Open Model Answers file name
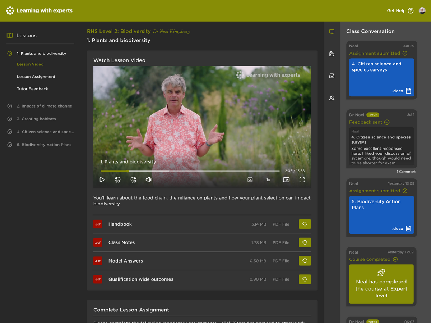Viewport: 431px width, 323px height. 125,261
